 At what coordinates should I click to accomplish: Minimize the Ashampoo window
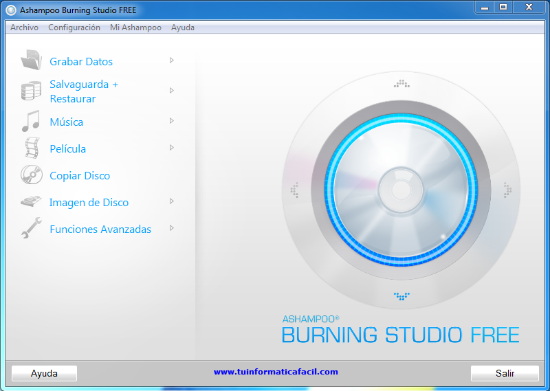tap(485, 7)
